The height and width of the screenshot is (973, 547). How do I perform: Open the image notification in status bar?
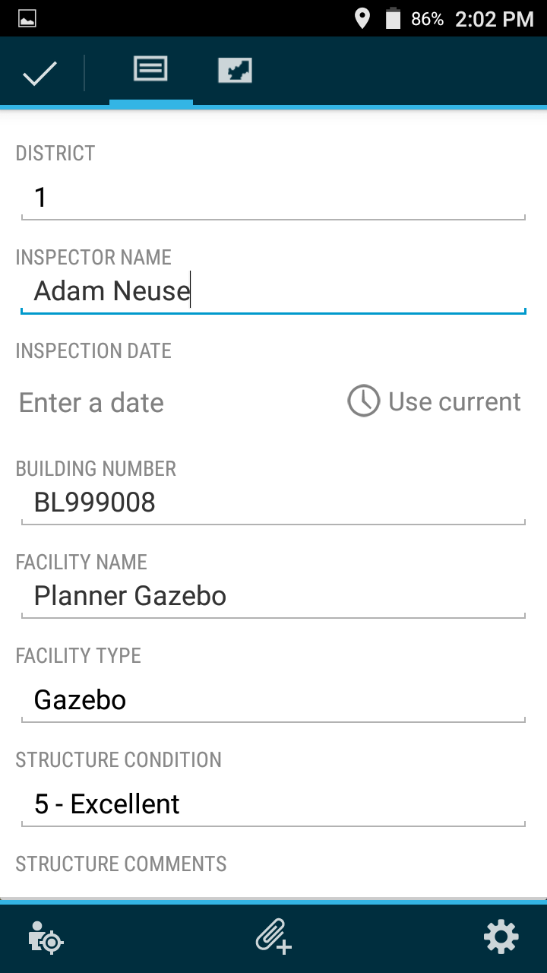tap(27, 19)
